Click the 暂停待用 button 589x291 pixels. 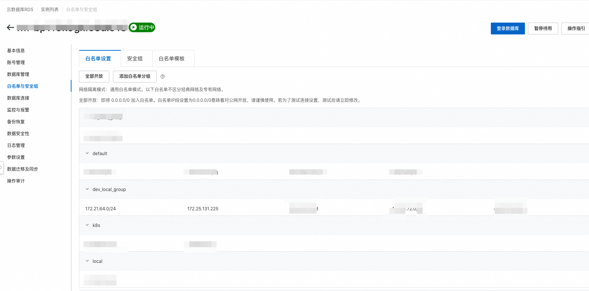pos(543,29)
